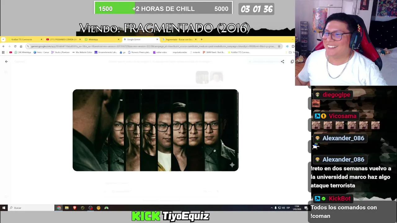Share the generated image
Screen dimensions: 397x223
point(282,62)
